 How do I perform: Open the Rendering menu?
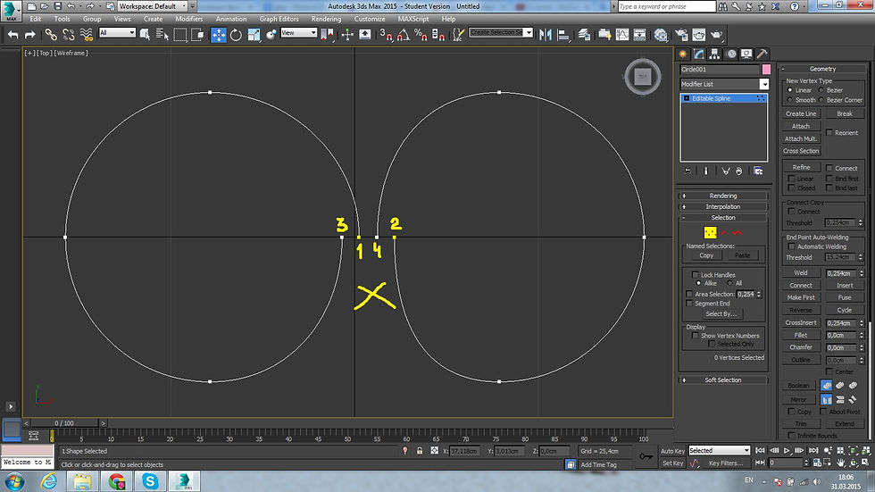pyautogui.click(x=326, y=19)
